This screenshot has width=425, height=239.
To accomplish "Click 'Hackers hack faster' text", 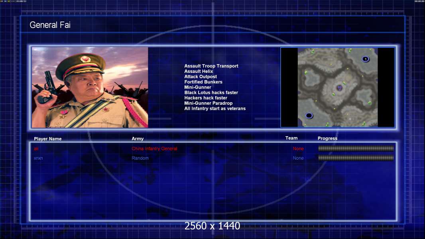I will pos(206,98).
